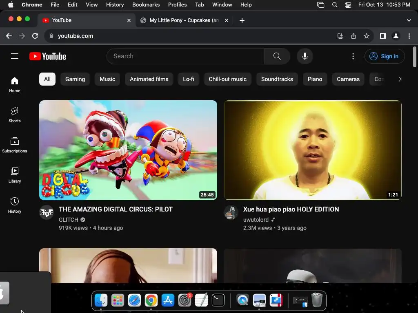Visit the GLITCH channel name link

(x=69, y=220)
